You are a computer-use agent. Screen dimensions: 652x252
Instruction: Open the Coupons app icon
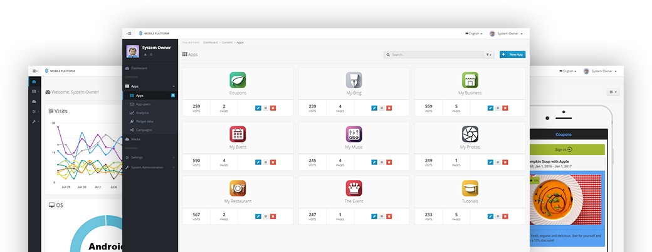[238, 80]
